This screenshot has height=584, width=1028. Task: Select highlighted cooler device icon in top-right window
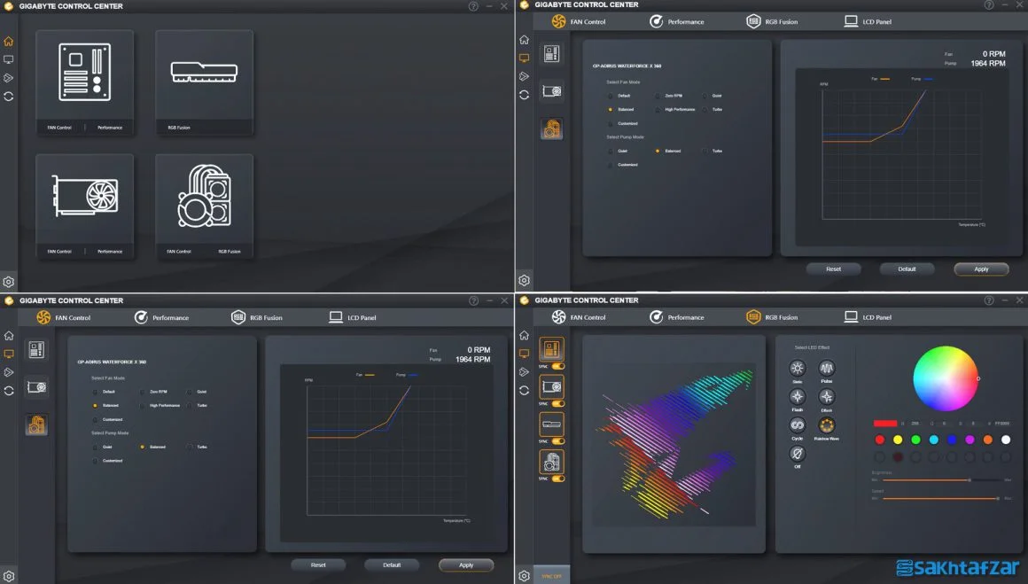551,128
